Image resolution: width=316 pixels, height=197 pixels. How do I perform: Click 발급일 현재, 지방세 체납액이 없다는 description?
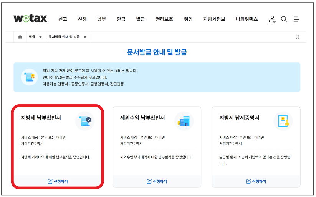click(255, 160)
